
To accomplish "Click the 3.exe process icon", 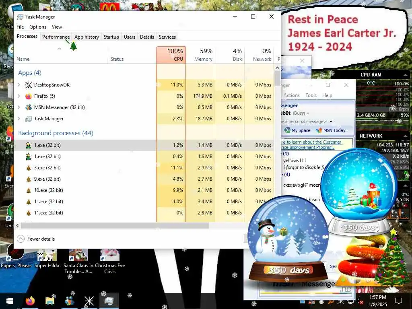I will (29, 168).
